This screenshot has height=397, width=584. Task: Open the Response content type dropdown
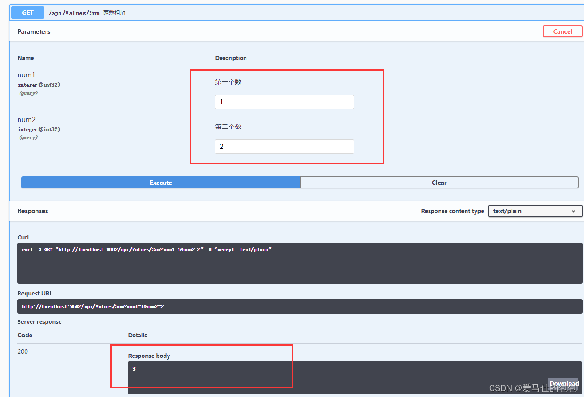point(535,211)
